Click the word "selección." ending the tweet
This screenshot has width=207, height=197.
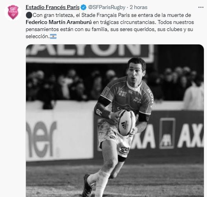pyautogui.click(x=37, y=37)
